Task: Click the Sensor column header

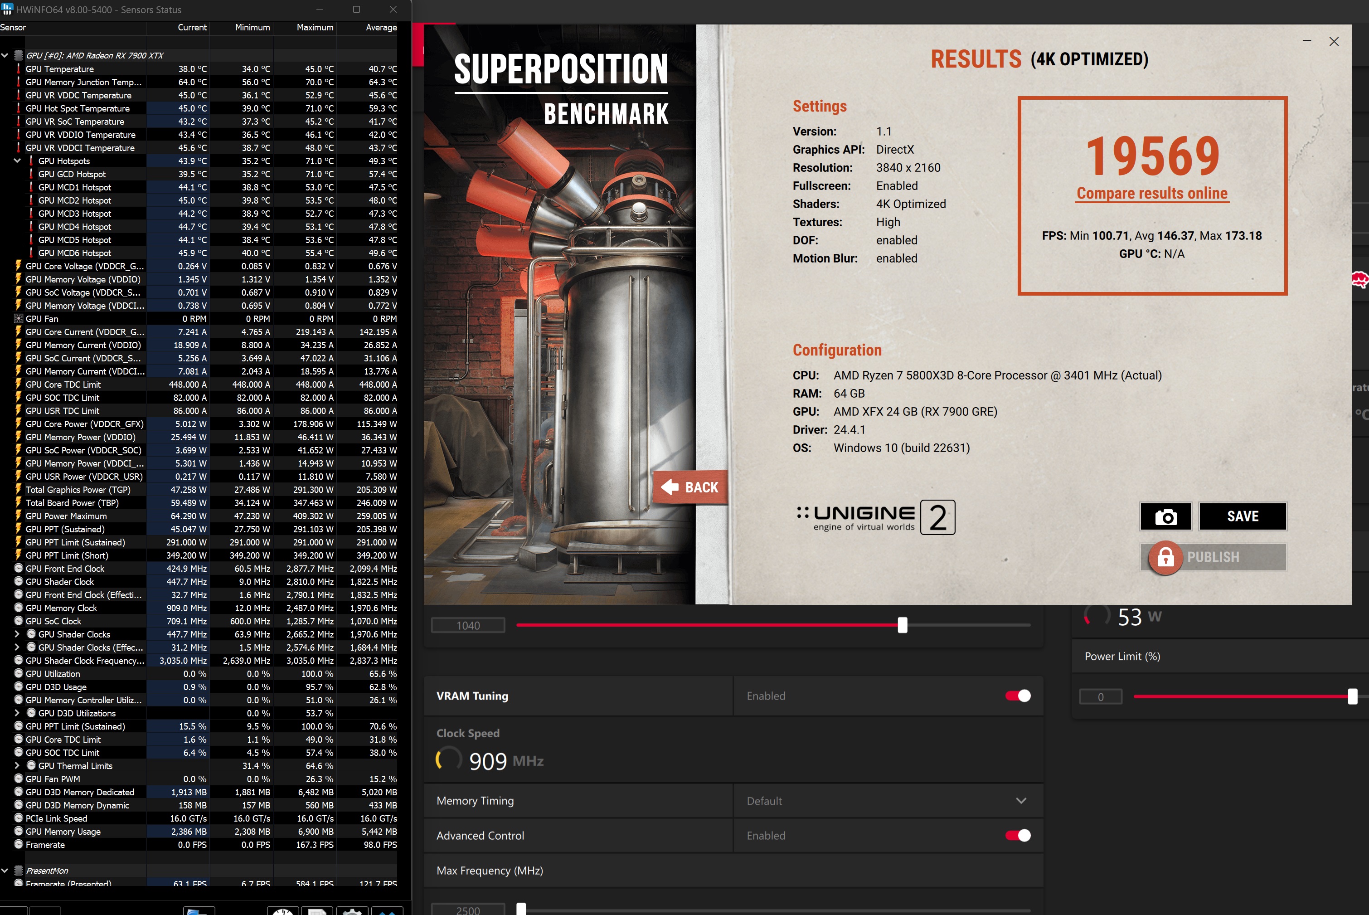Action: coord(73,27)
